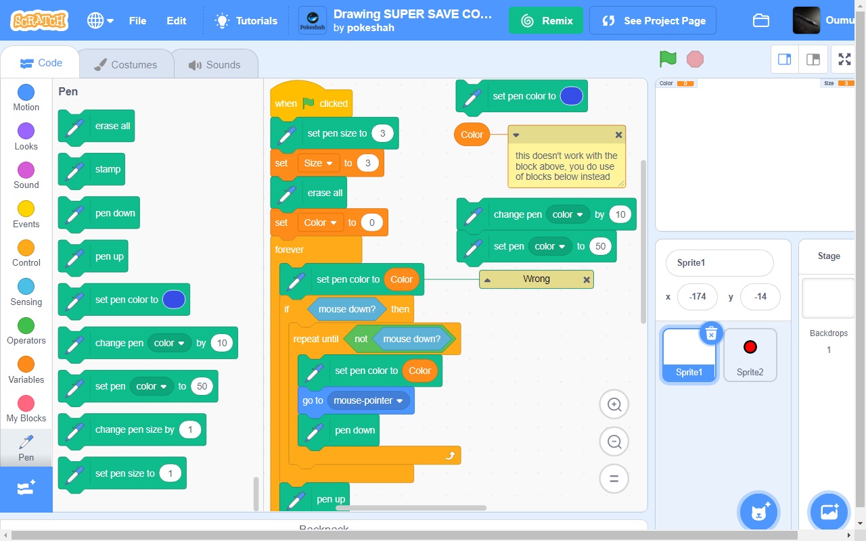Stop the project with the stop sign
Image resolution: width=866 pixels, height=541 pixels.
(x=695, y=60)
